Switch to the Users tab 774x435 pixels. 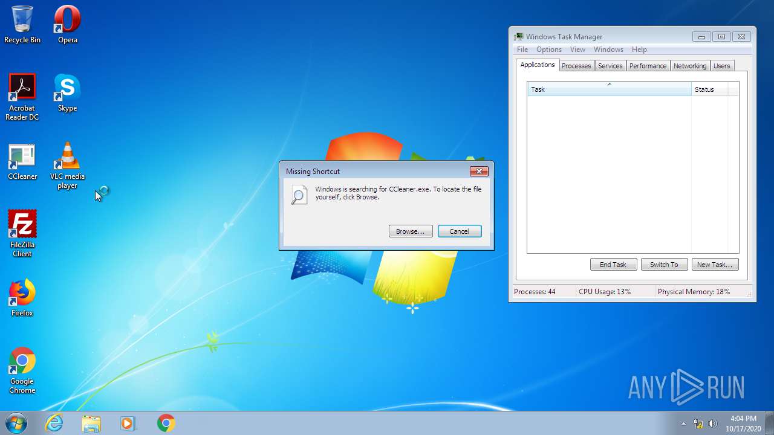coord(722,66)
